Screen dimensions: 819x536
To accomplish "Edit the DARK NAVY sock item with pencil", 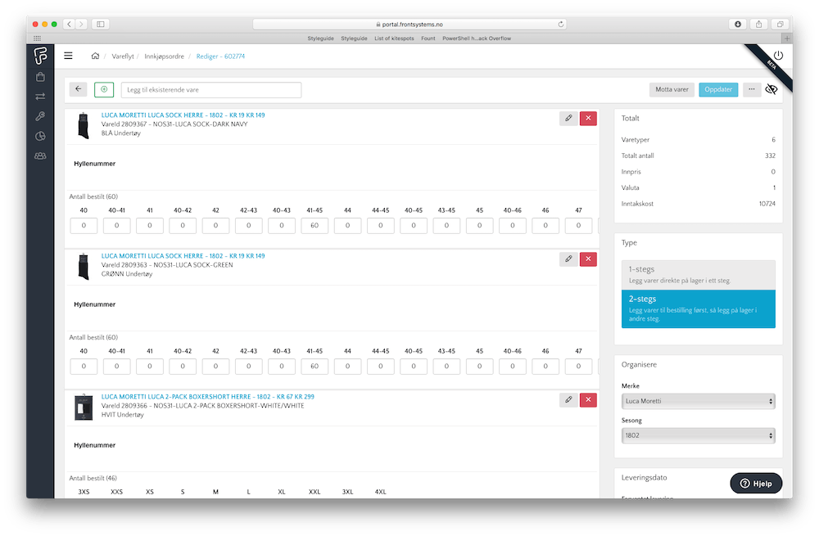I will [x=568, y=119].
